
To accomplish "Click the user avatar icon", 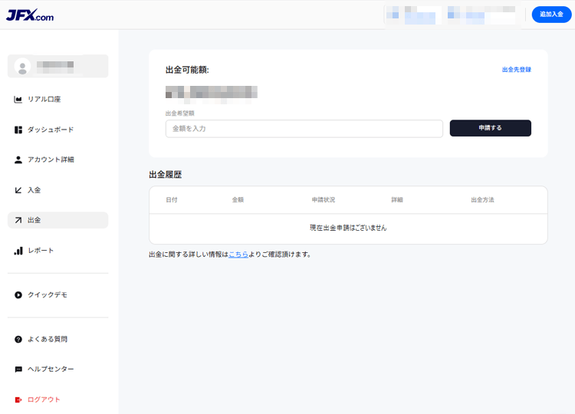I will (22, 67).
